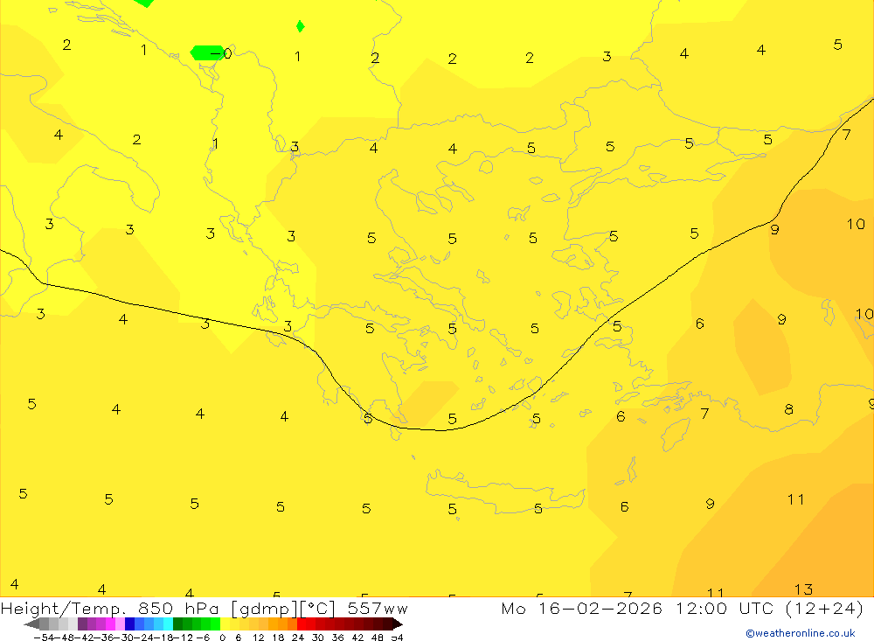
Task: Select the dark blue swatch in legend
Action: click(x=129, y=624)
